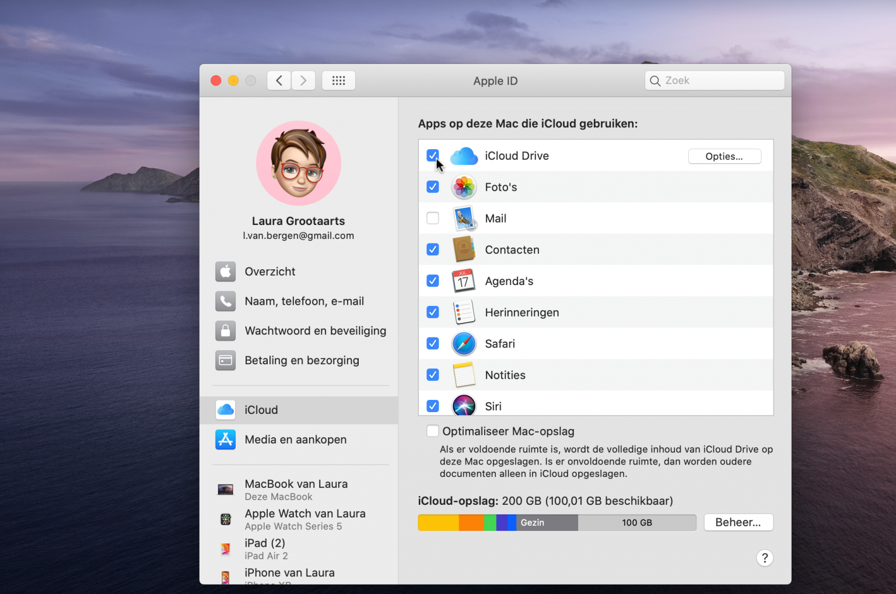This screenshot has width=896, height=594.
Task: Open the Overzicht section
Action: [x=270, y=272]
